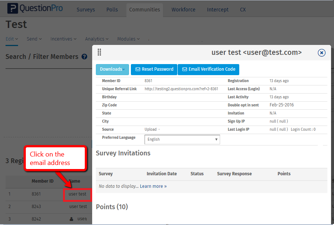Screen dimensions: 334x225
Task: Click member ID 8242 cell
Action: coord(36,219)
